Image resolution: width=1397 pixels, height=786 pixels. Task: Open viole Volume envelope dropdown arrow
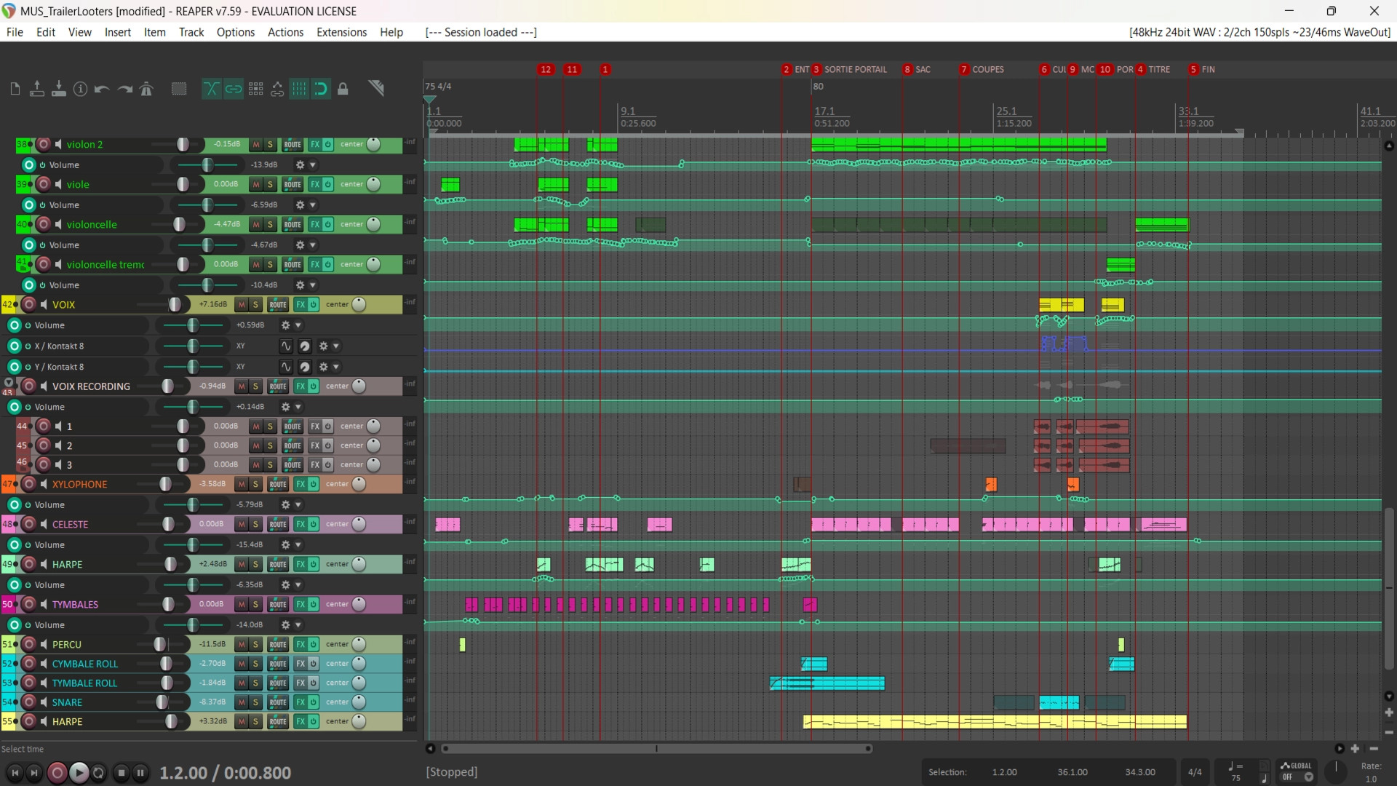(x=313, y=205)
